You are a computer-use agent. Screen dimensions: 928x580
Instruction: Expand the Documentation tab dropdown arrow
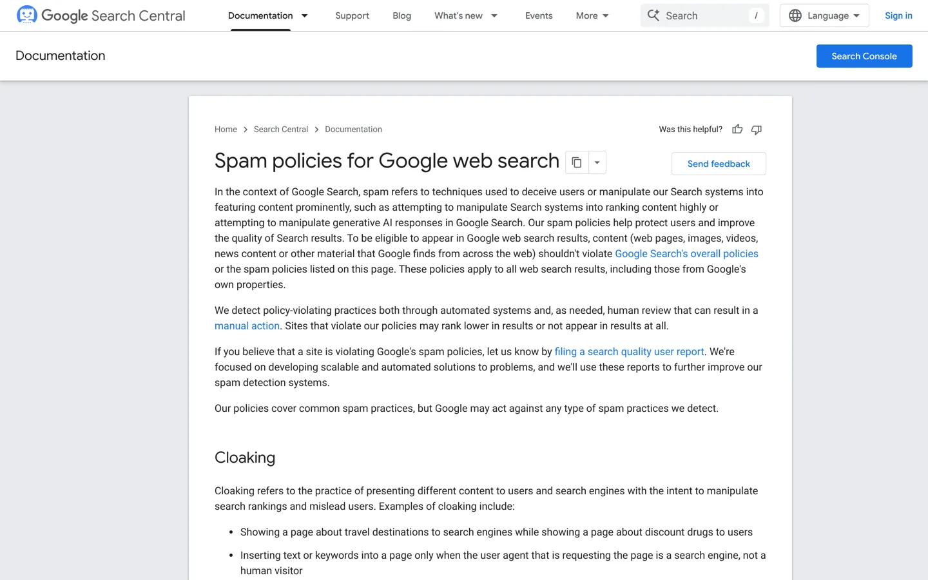[x=305, y=15]
